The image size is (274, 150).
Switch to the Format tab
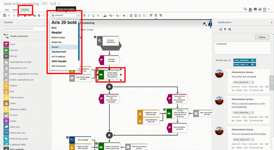click(25, 10)
